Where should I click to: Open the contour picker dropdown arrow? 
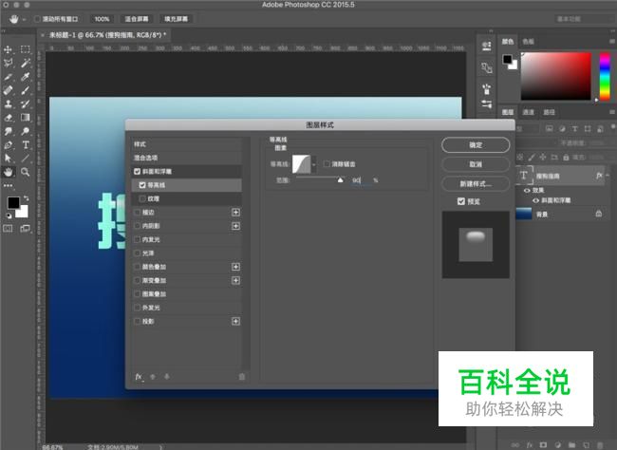tap(313, 164)
